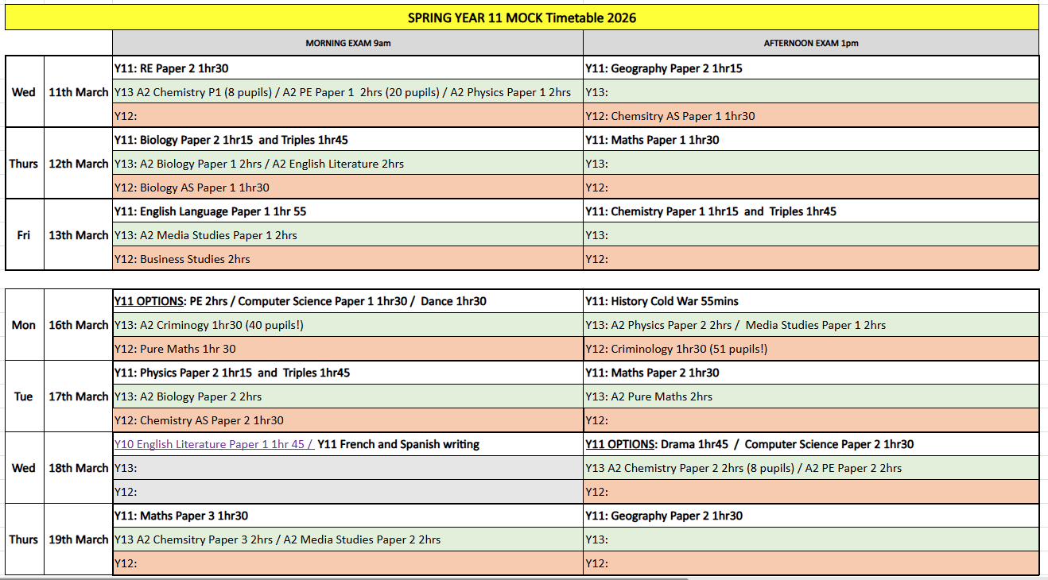Select the Fri day label cell

(24, 235)
